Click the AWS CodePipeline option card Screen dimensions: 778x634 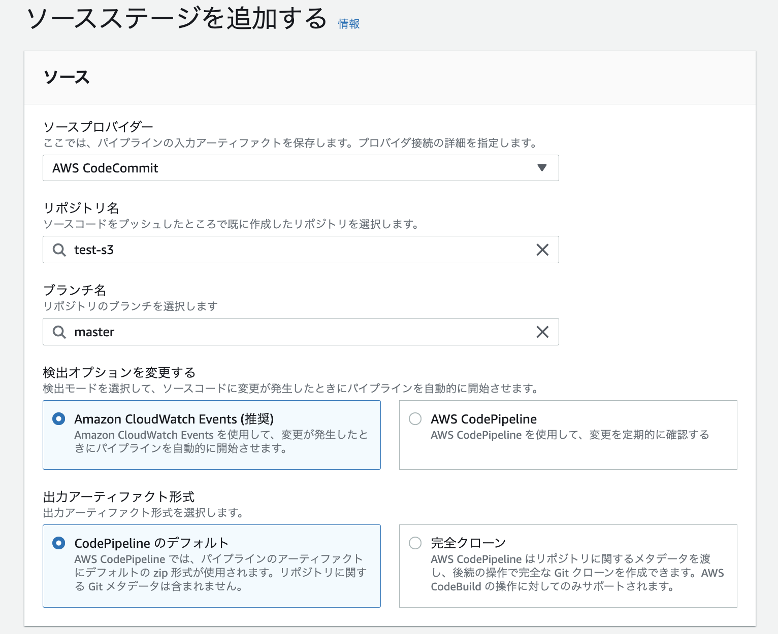pyautogui.click(x=568, y=435)
